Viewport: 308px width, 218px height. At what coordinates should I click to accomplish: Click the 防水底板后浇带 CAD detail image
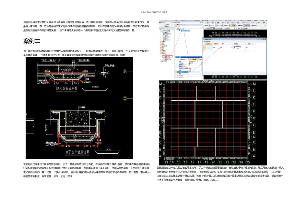pyautogui.click(x=79, y=108)
